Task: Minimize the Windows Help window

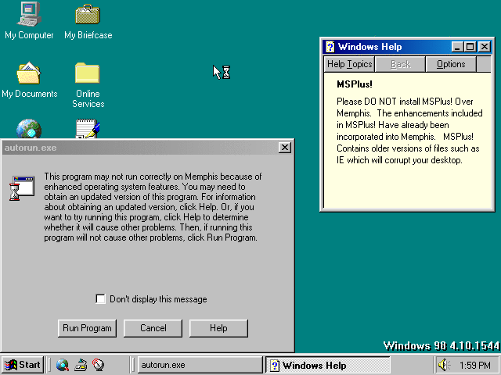Action: pyautogui.click(x=457, y=47)
